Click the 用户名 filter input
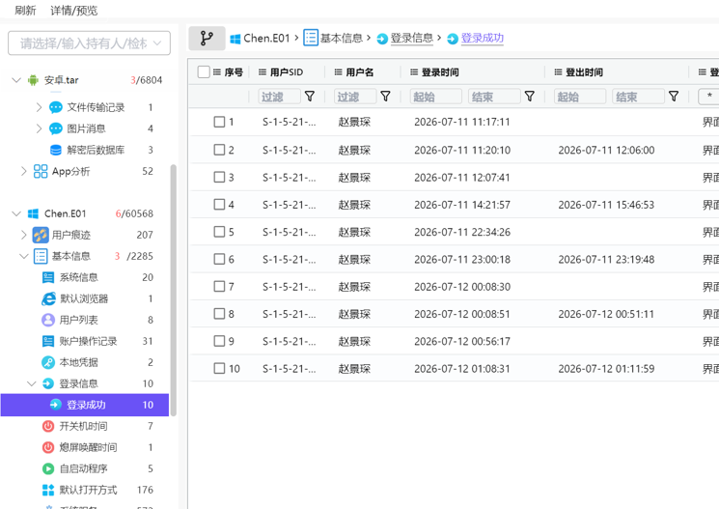 pos(355,97)
